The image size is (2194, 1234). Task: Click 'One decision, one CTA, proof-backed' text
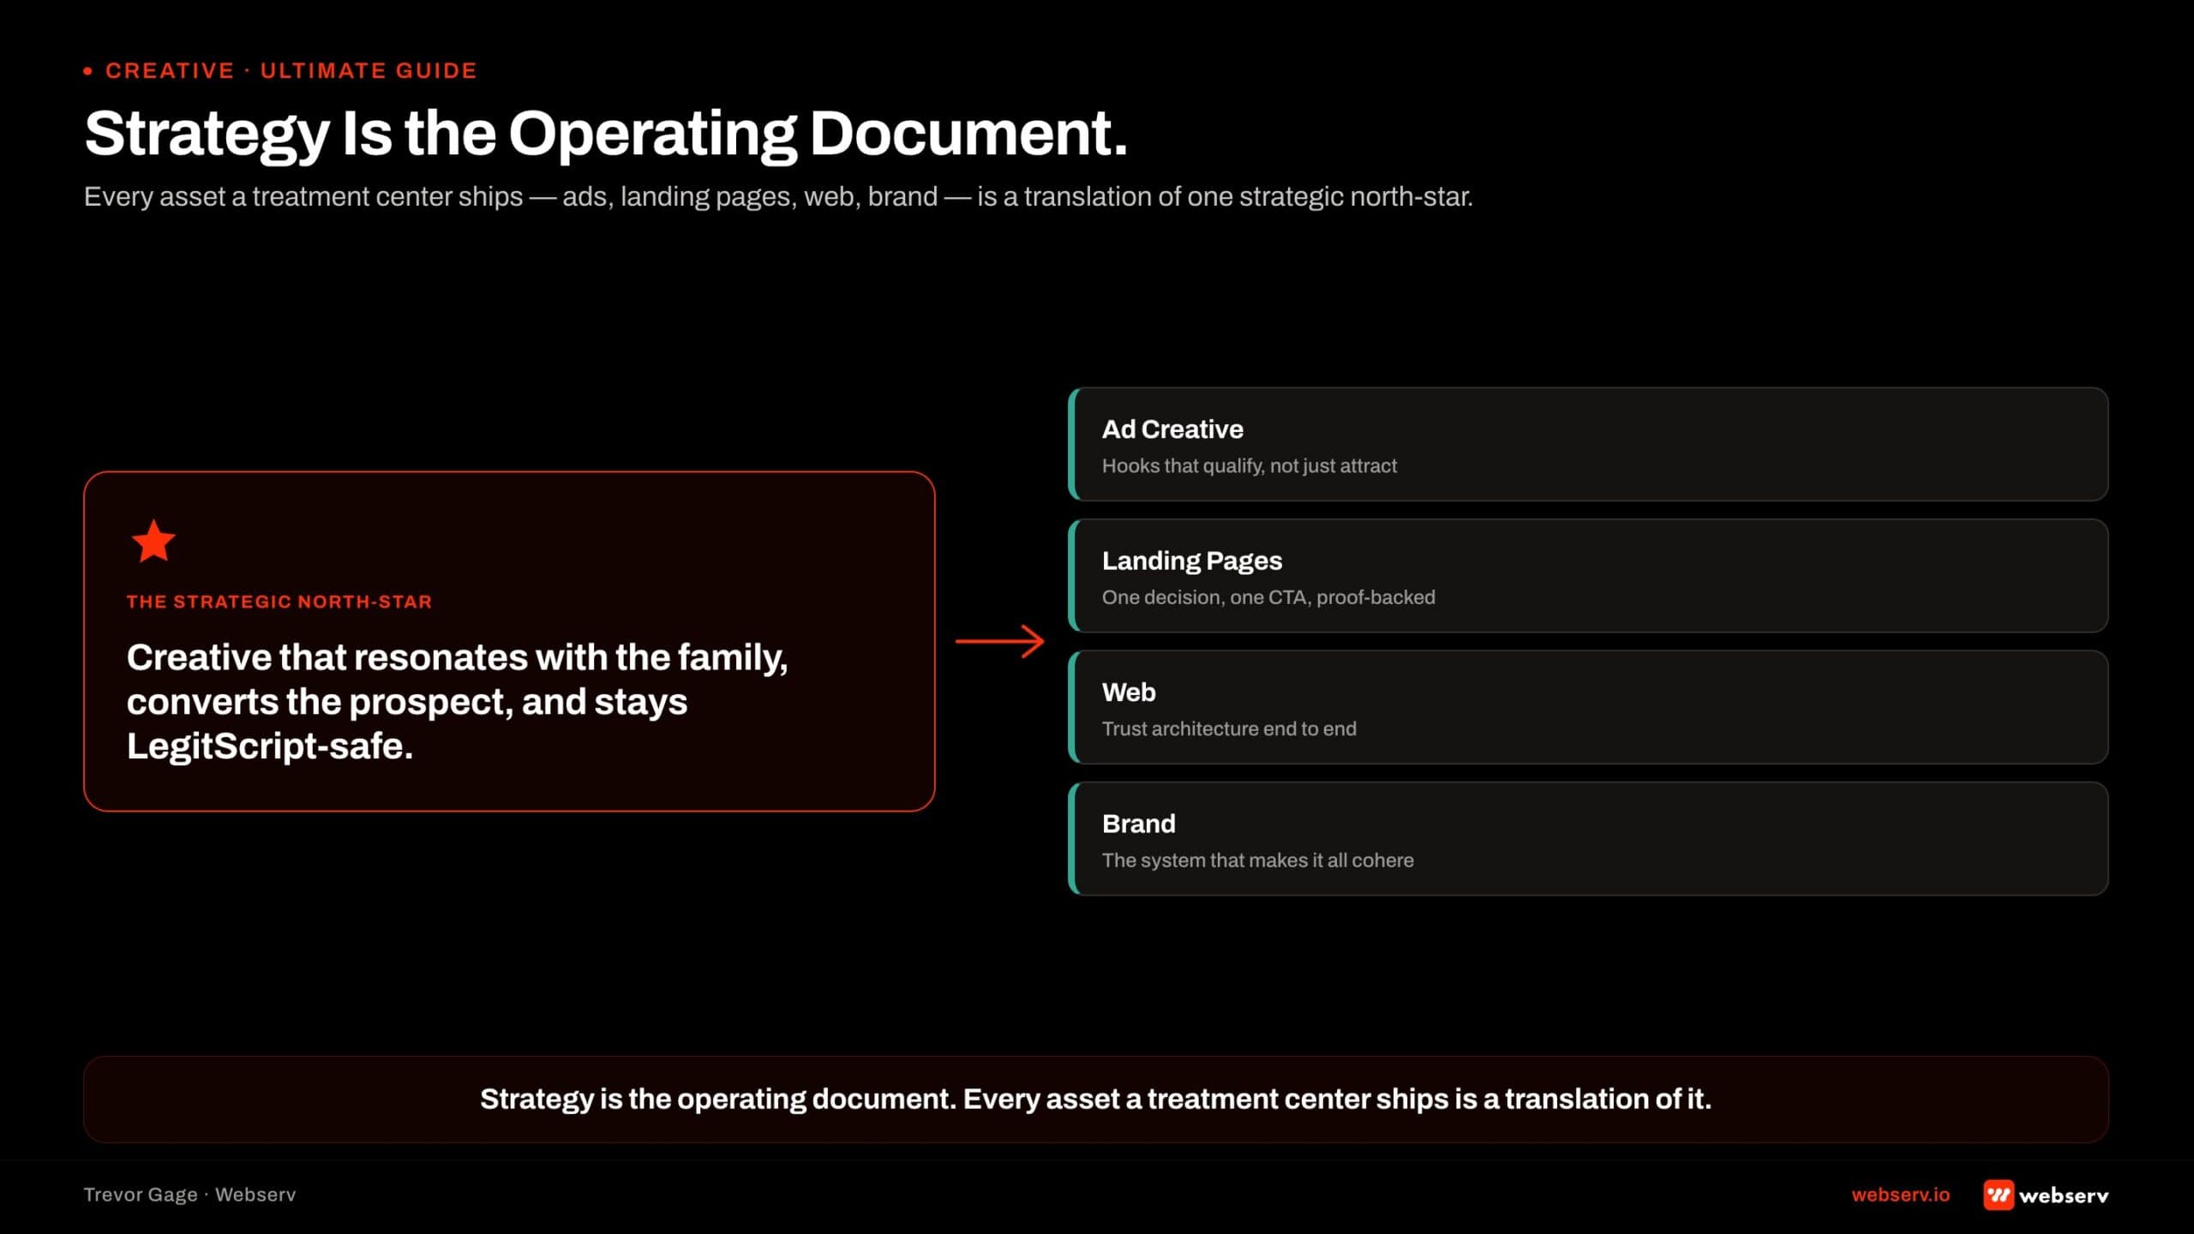pyautogui.click(x=1268, y=597)
